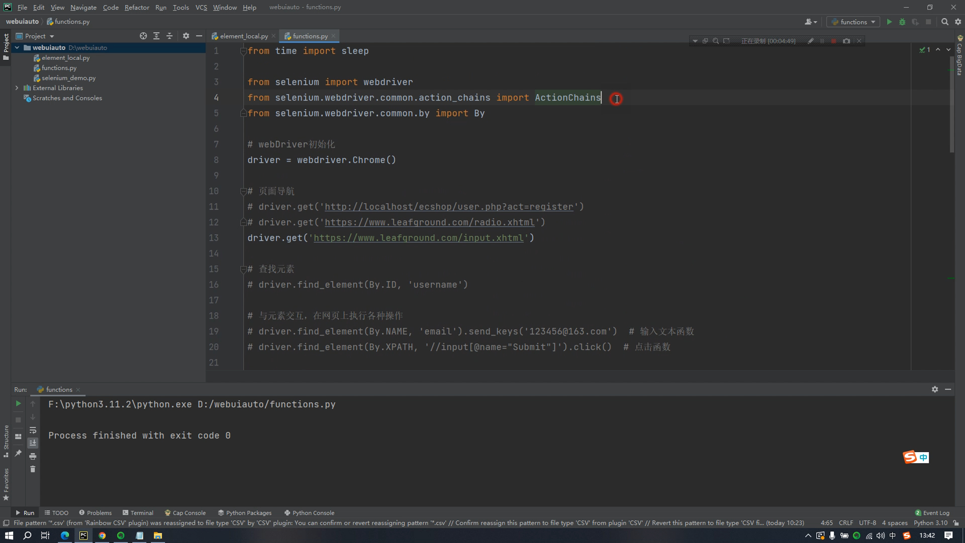Open the functions run configuration dropdown
Image resolution: width=965 pixels, height=543 pixels.
(x=853, y=22)
